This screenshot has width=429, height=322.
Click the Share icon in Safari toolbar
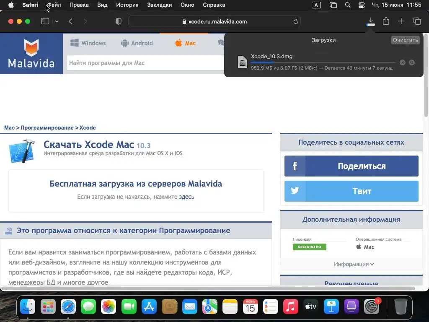click(x=386, y=21)
